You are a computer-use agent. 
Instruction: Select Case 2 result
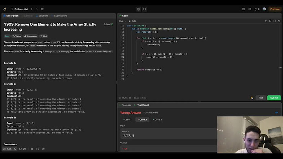[x=142, y=120]
